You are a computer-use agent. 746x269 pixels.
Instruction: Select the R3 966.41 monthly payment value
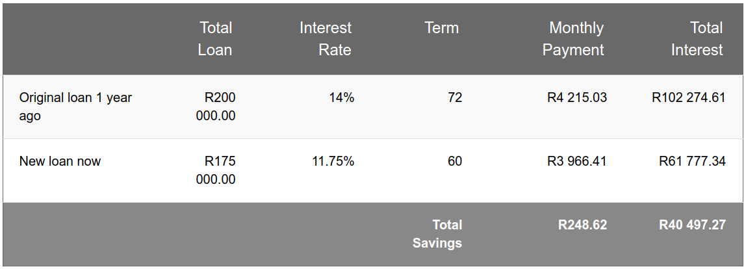coord(577,161)
